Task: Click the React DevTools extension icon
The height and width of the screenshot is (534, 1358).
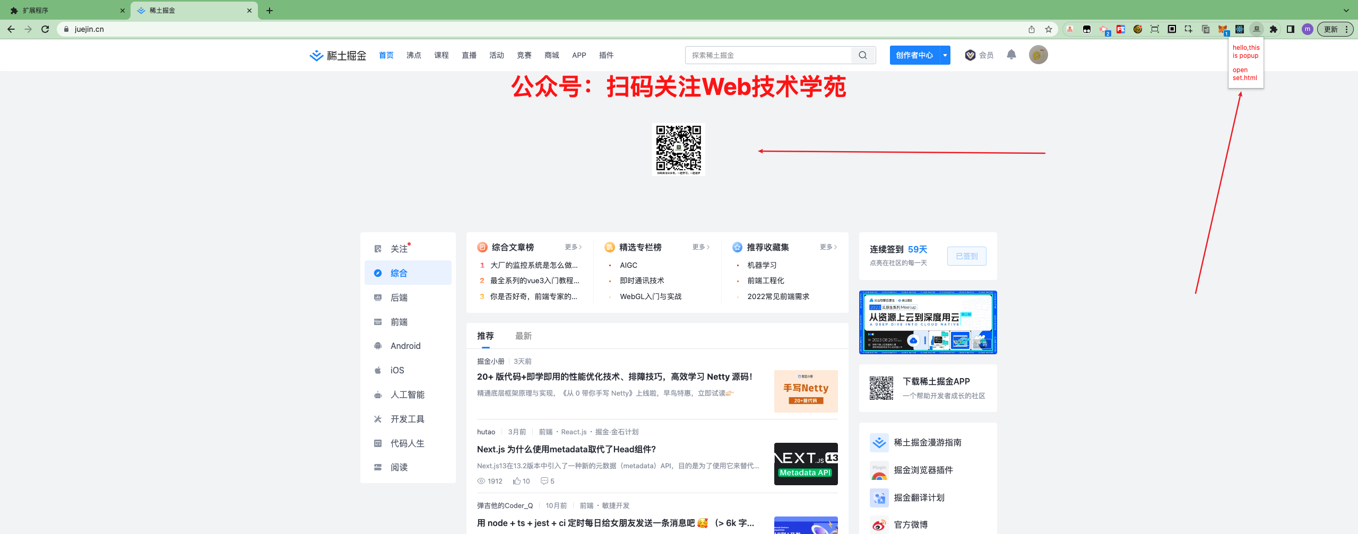Action: (1239, 29)
